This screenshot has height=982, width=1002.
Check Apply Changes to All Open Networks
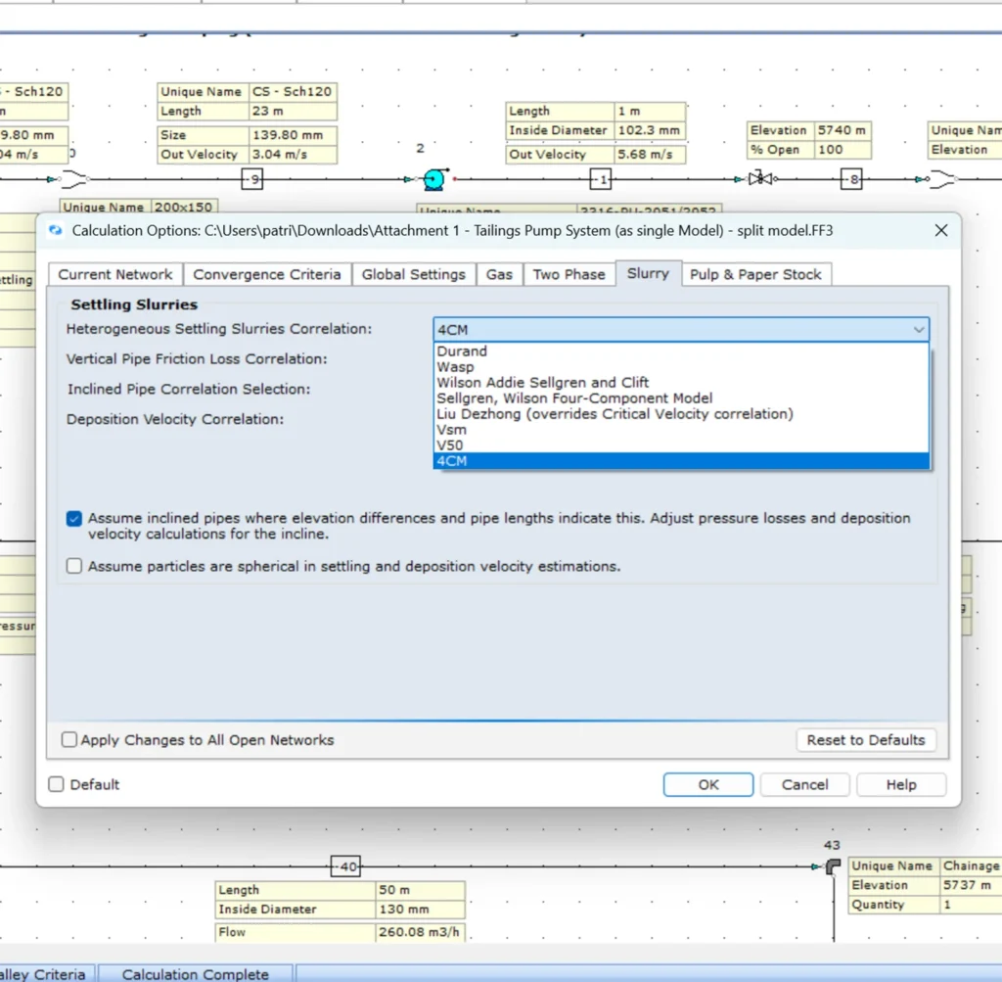pos(68,740)
